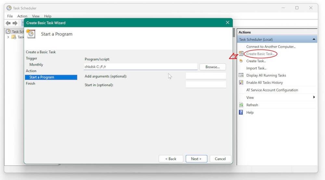Click Help in Actions pane

(x=250, y=113)
